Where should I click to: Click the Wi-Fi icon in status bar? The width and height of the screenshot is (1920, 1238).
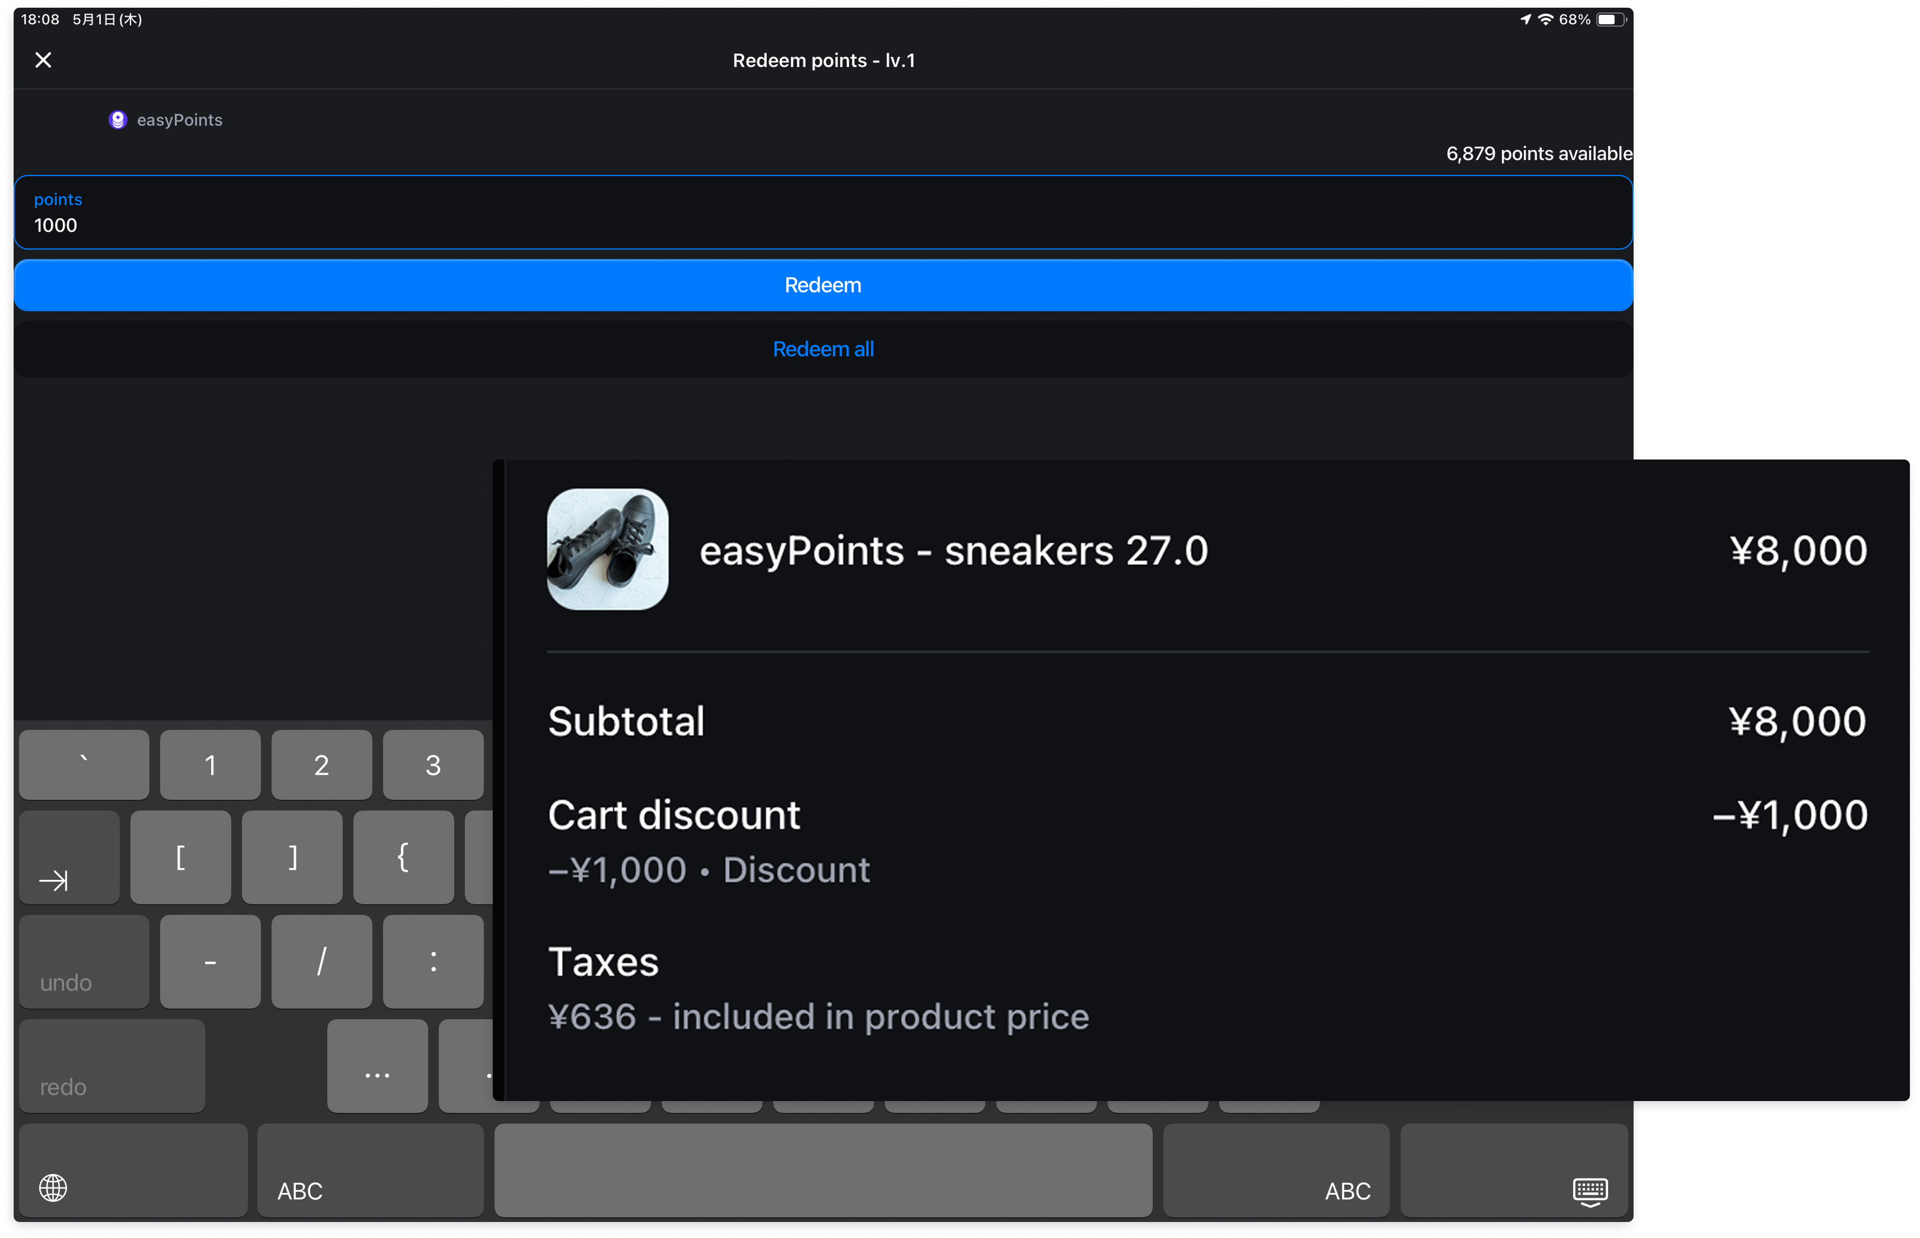1545,20
